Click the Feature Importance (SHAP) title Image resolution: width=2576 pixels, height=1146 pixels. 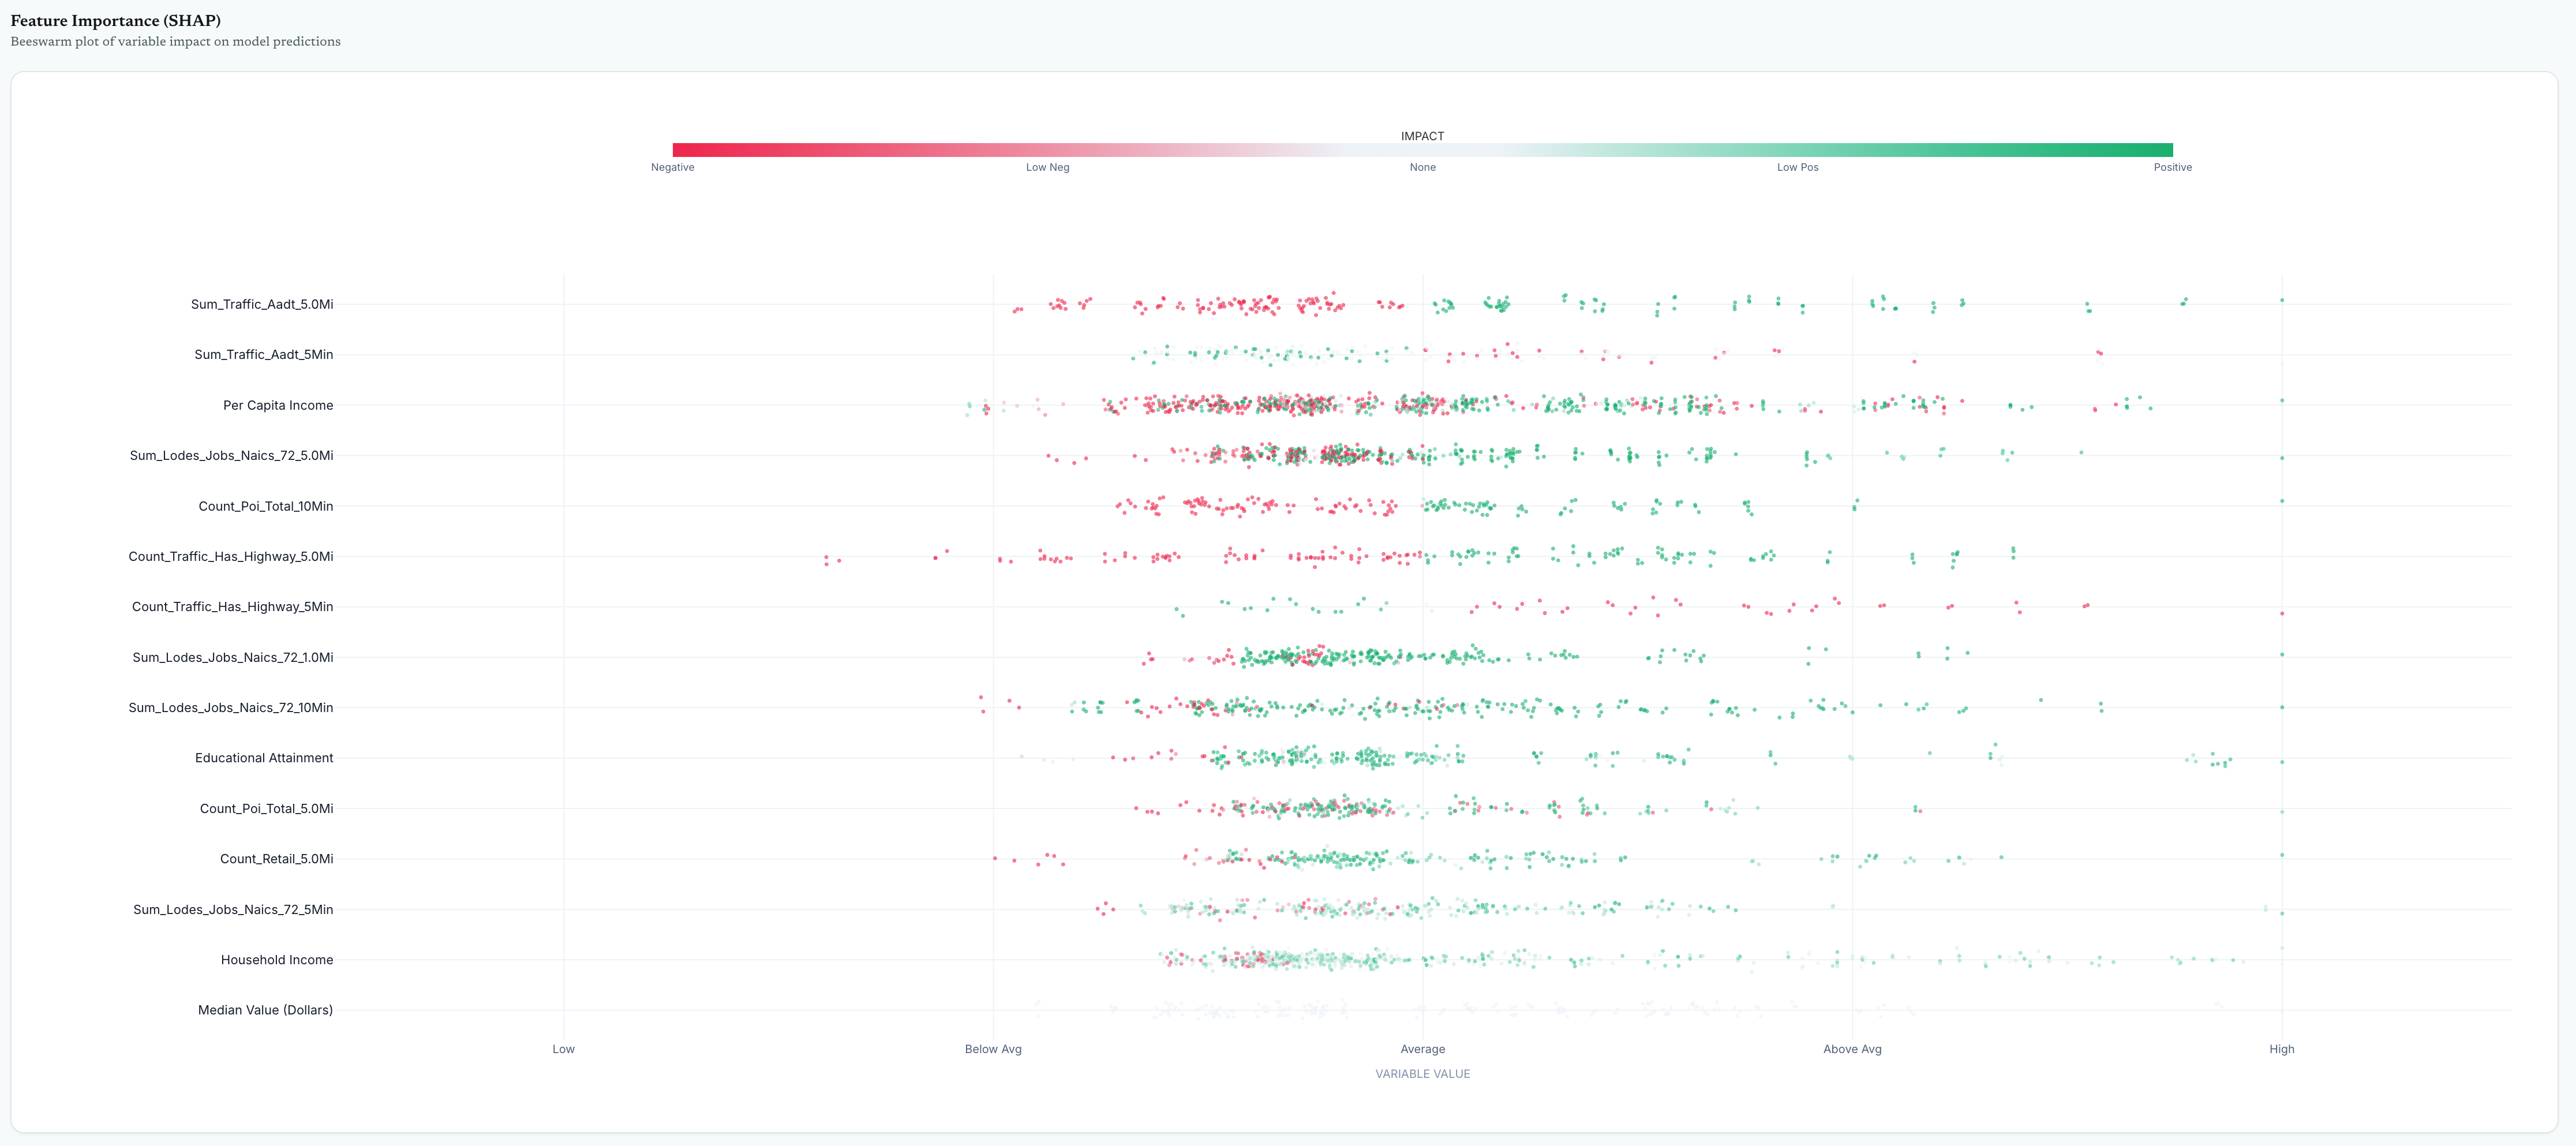115,20
